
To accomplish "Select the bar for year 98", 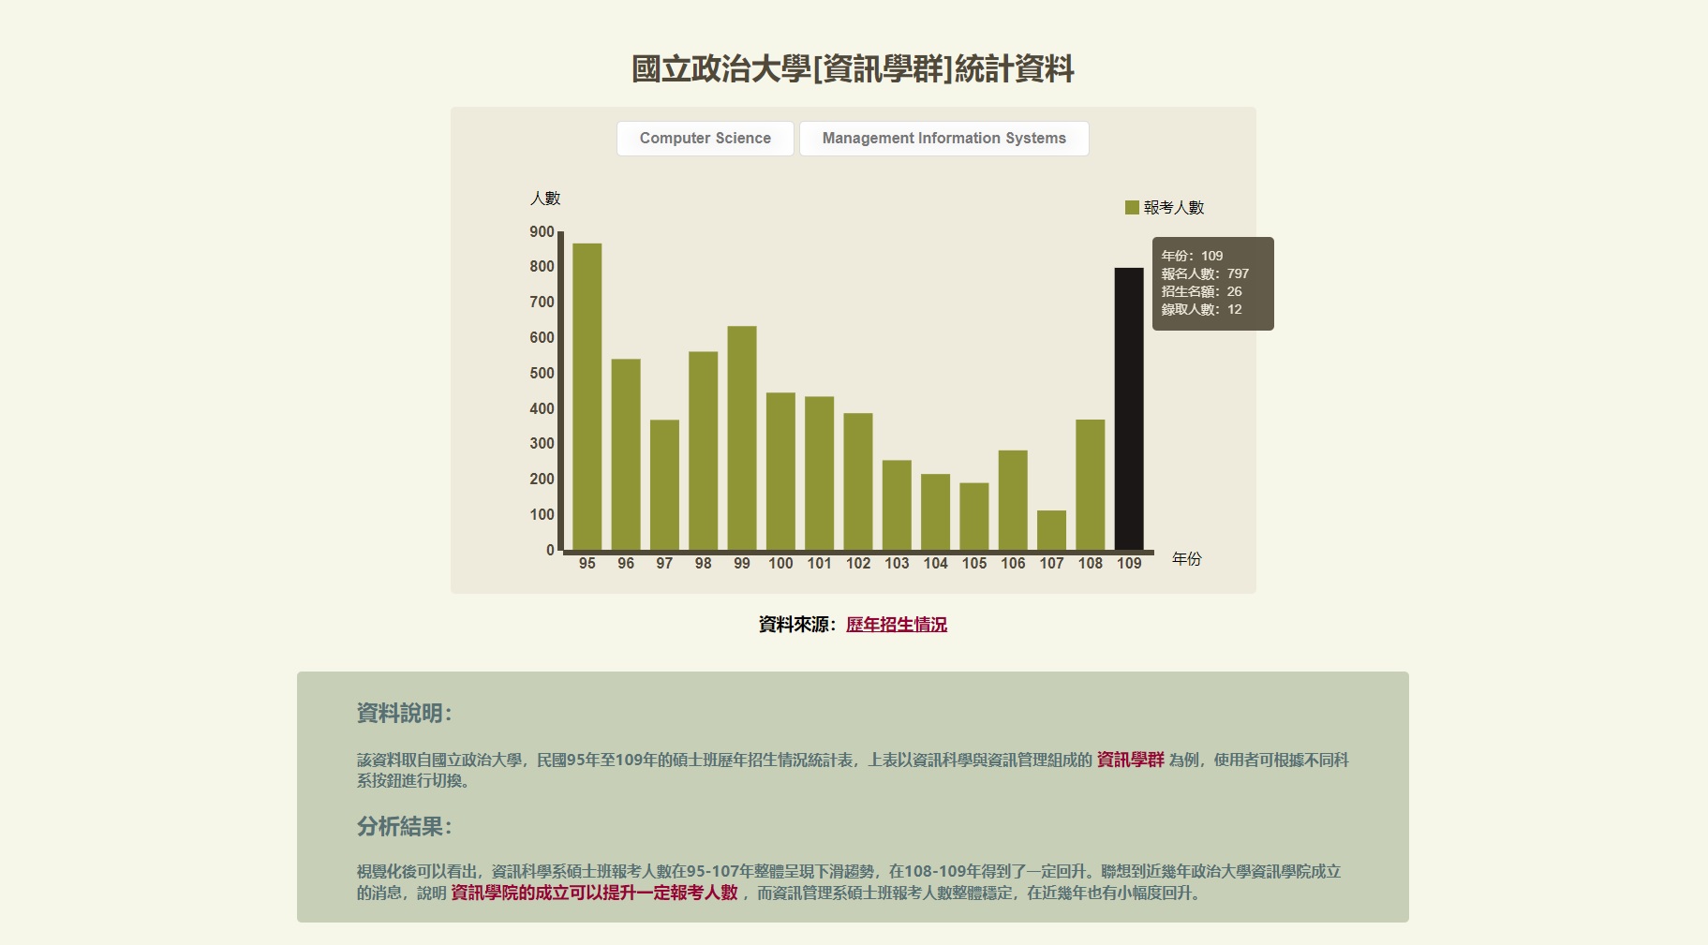I will [704, 450].
